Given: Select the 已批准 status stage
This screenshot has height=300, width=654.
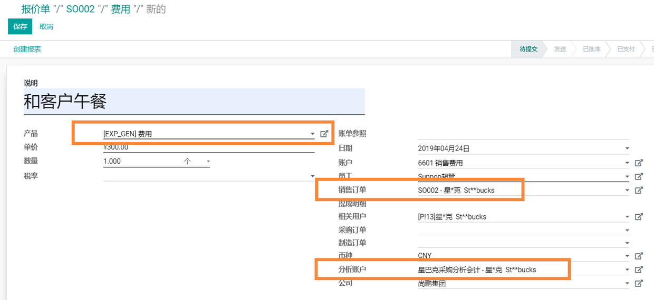Looking at the screenshot, I should tap(591, 49).
